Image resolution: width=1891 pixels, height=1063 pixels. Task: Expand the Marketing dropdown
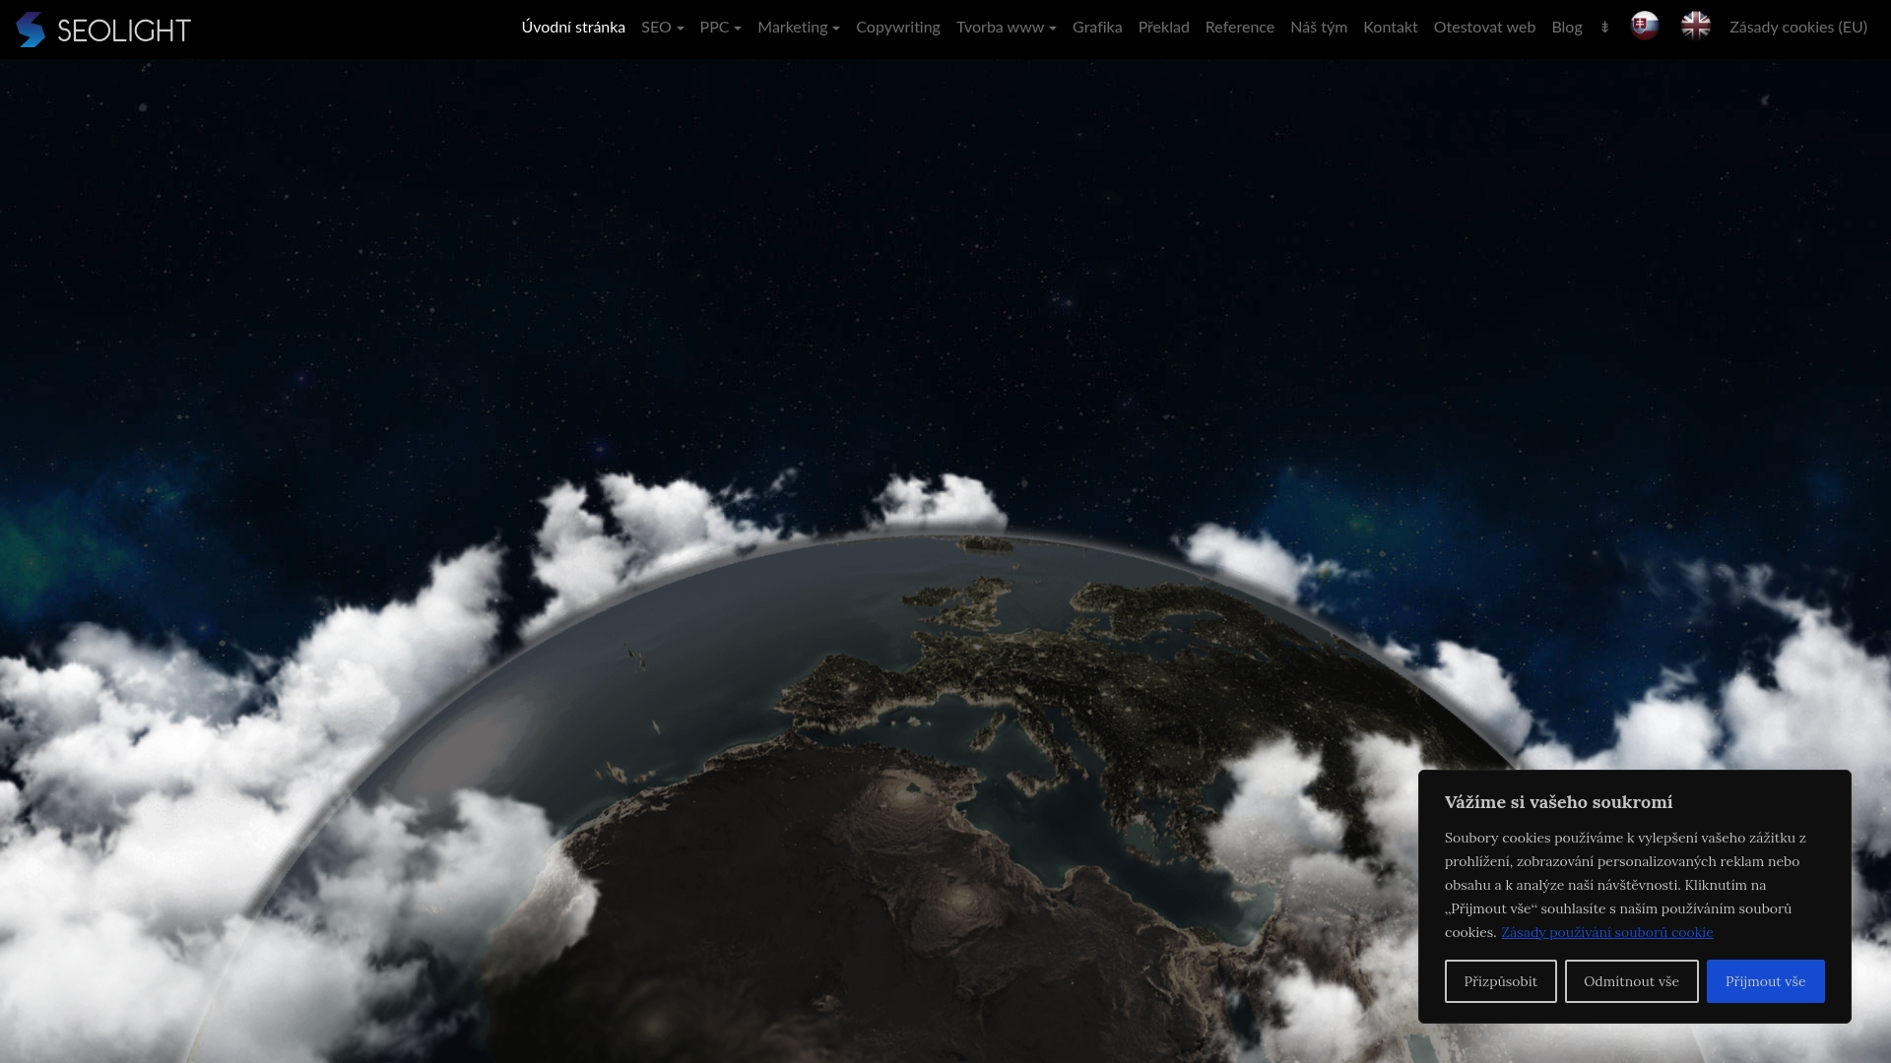click(798, 28)
